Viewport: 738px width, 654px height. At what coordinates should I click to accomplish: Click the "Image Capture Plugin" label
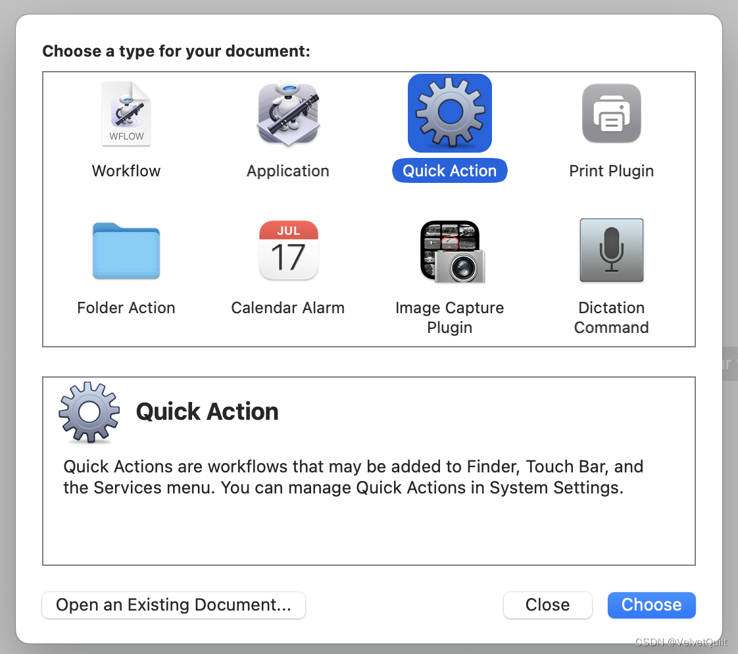(x=450, y=317)
